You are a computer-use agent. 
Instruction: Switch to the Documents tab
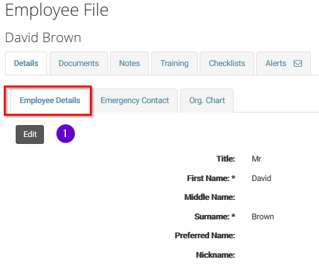tap(78, 63)
